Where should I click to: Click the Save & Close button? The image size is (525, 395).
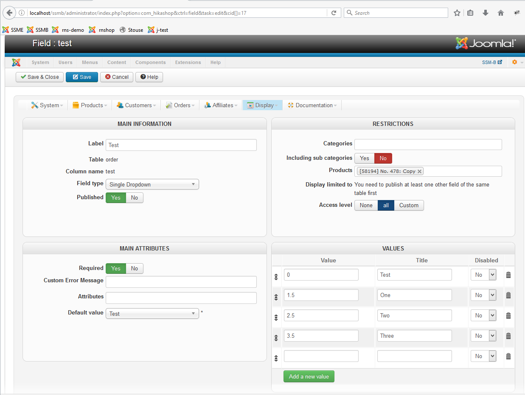pyautogui.click(x=40, y=77)
